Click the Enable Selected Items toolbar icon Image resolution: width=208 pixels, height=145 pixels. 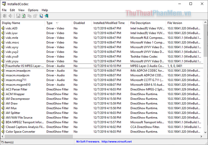tap(10, 16)
